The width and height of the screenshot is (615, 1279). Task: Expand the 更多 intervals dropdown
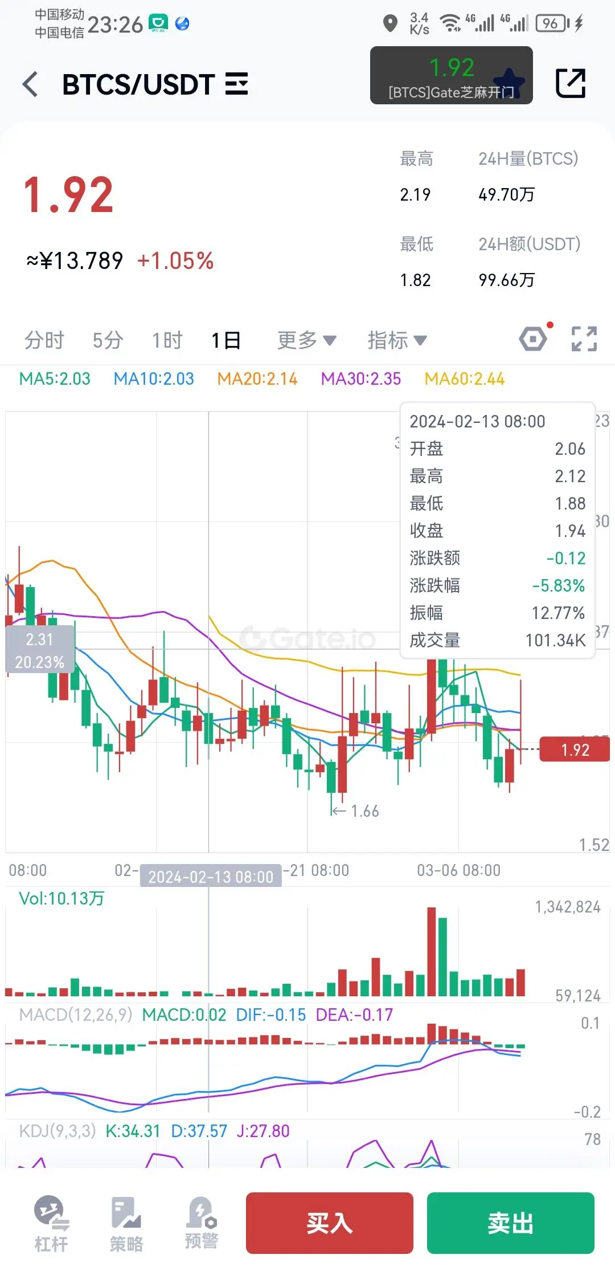[306, 340]
